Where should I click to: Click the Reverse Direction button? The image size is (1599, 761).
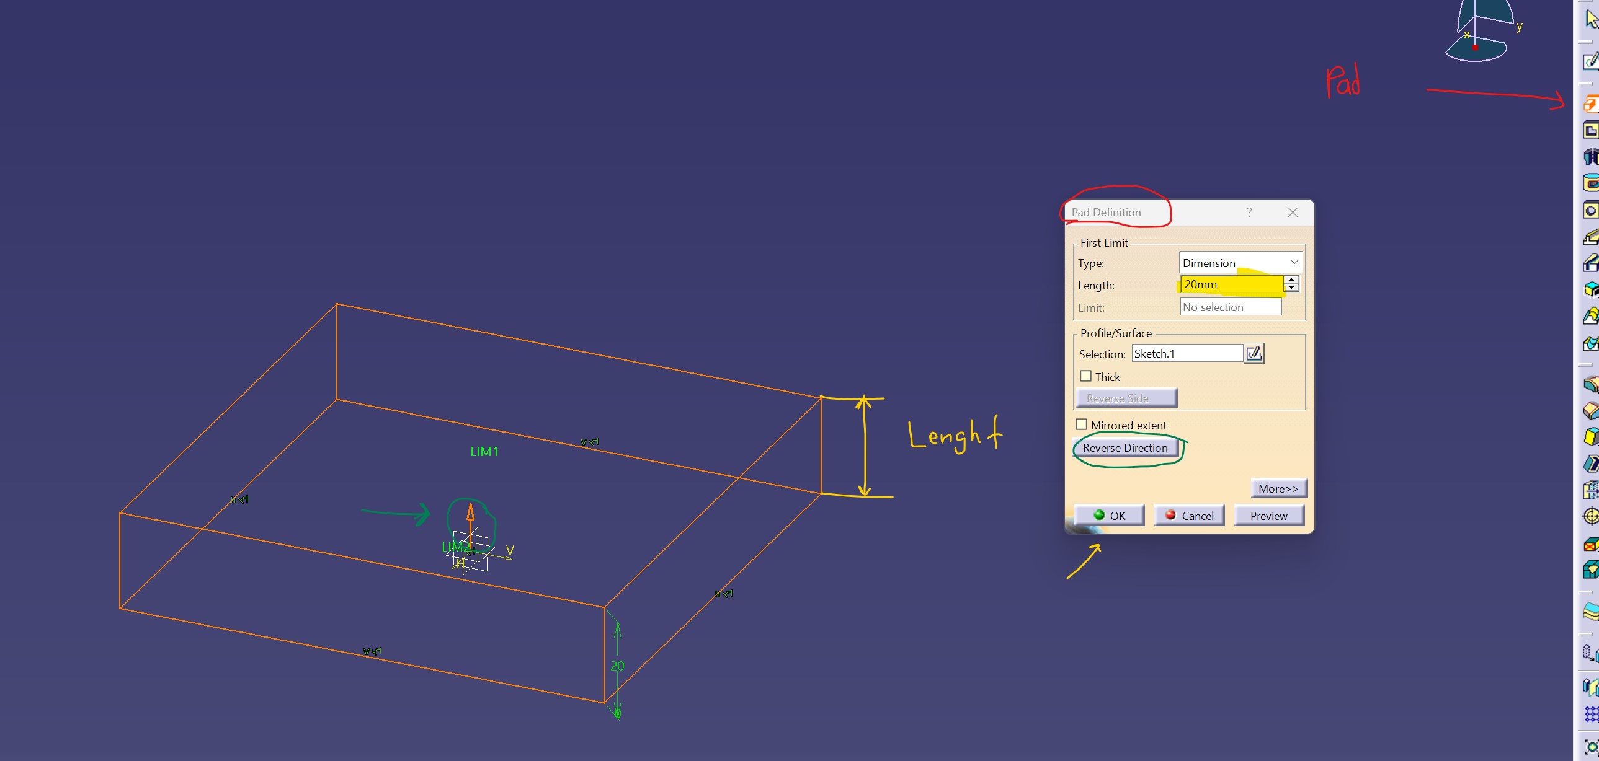[x=1125, y=448]
